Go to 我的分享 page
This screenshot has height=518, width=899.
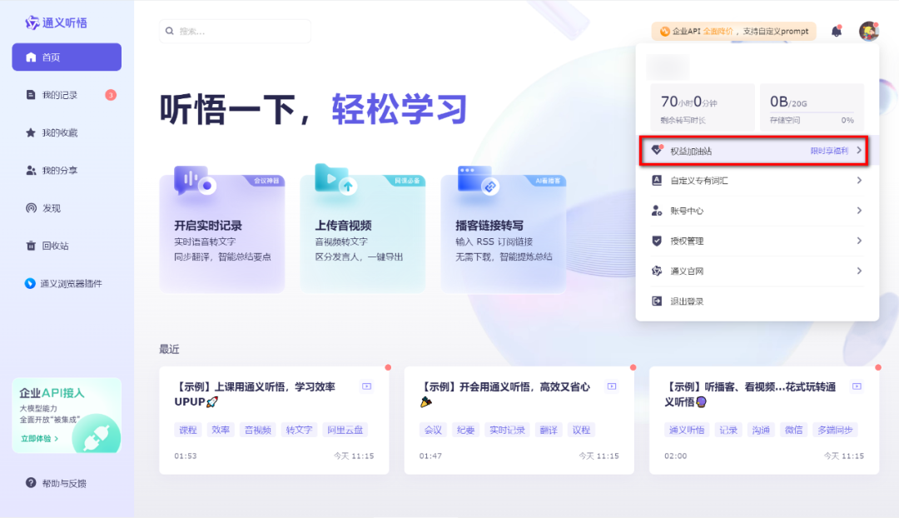coord(67,171)
